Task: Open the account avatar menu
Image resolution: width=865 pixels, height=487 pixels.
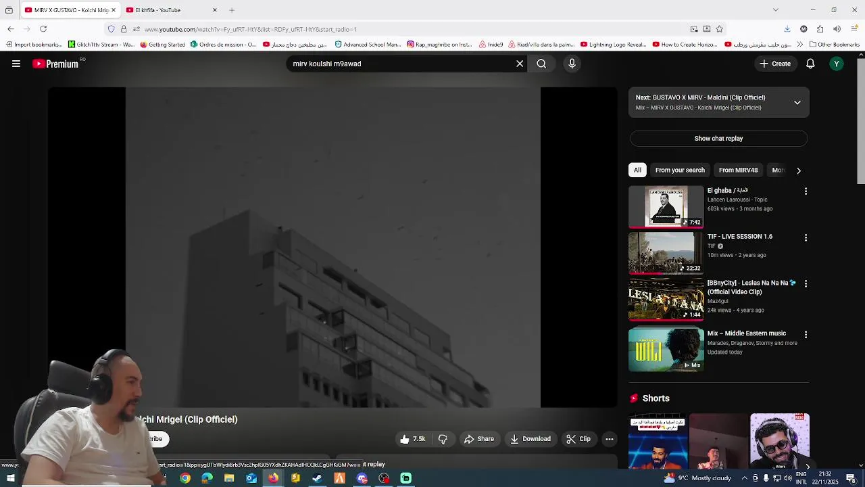Action: coord(837,64)
